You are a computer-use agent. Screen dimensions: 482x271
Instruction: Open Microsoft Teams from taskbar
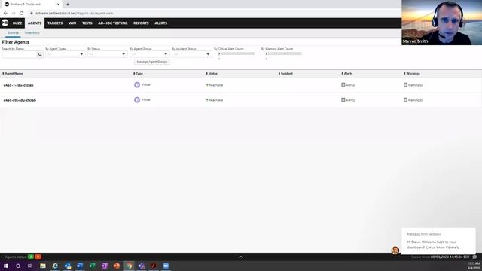(x=141, y=266)
